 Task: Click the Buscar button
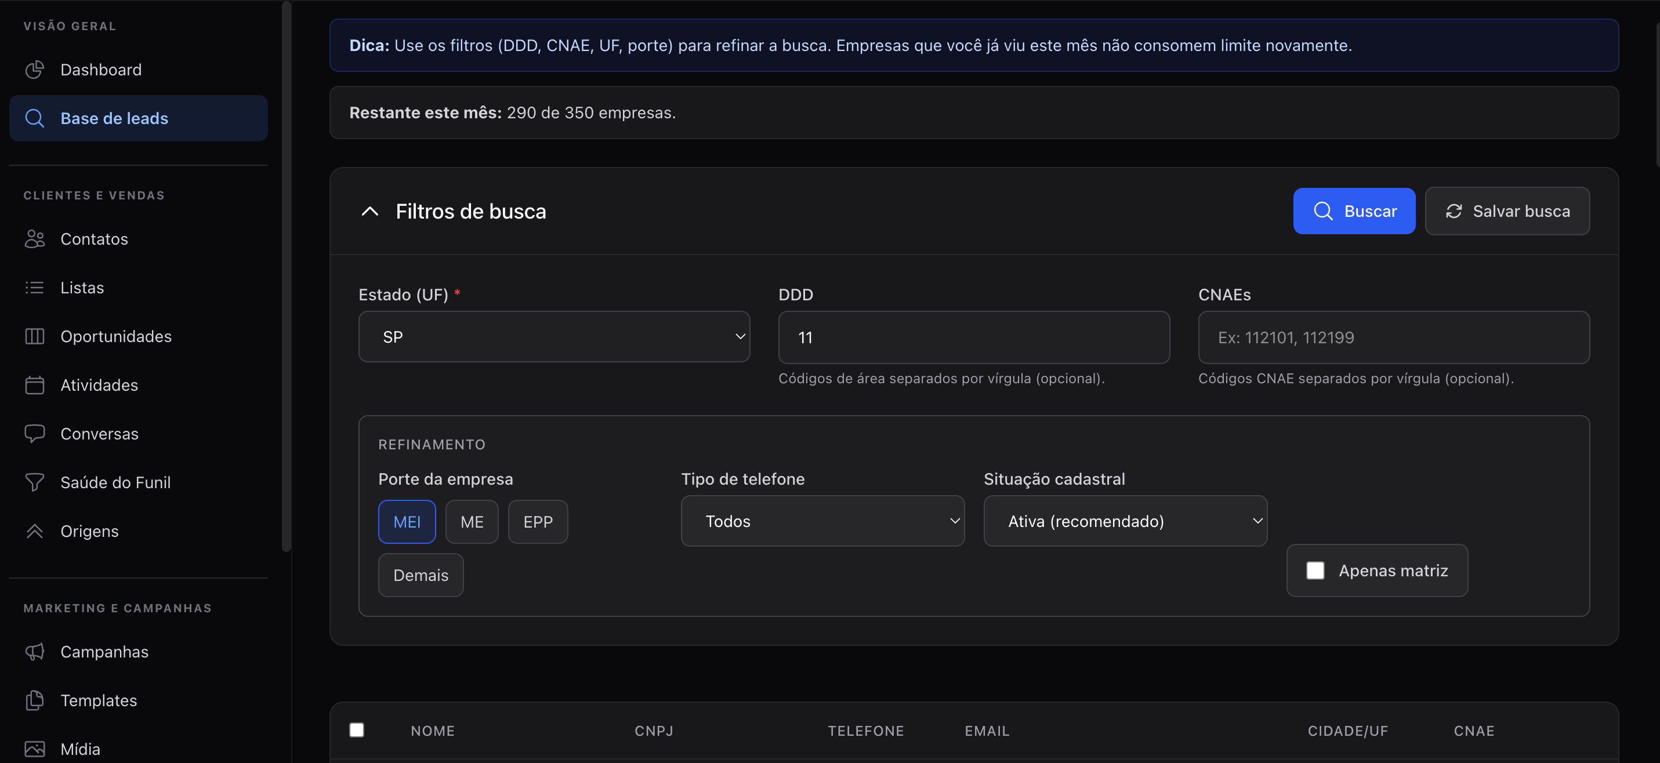(1354, 210)
